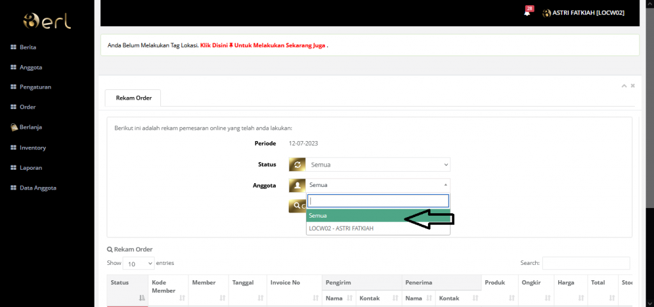
Task: Click the Anggota dropdown search text box
Action: 378,200
